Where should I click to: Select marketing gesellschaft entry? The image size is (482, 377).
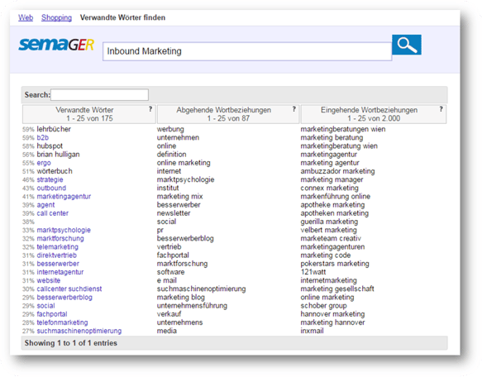[337, 289]
